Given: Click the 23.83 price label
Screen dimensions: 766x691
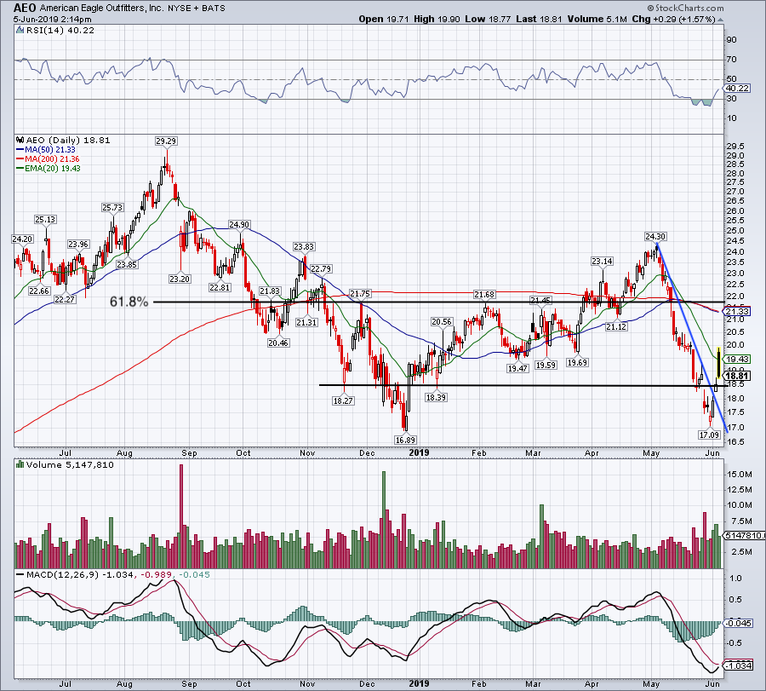Looking at the screenshot, I should pos(304,247).
